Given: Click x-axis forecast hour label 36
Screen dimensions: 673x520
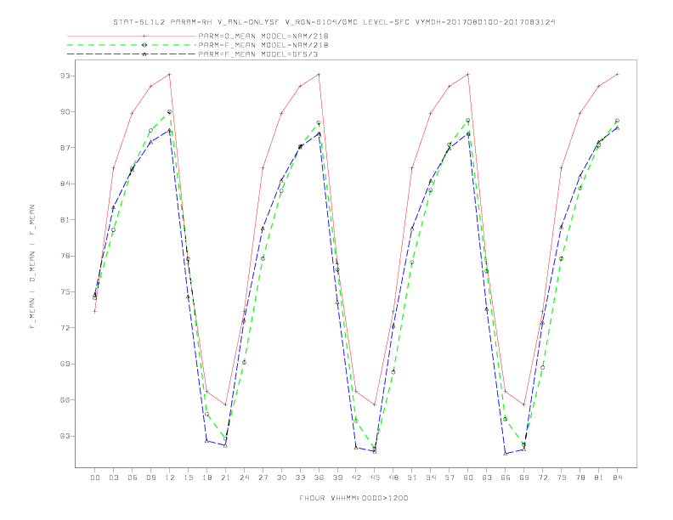Looking at the screenshot, I should tap(319, 478).
